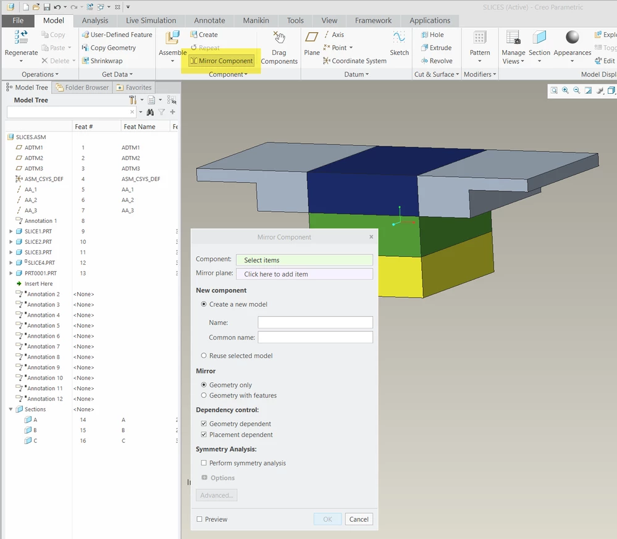Viewport: 617px width, 539px height.
Task: Start the Sketch tool
Action: [399, 43]
